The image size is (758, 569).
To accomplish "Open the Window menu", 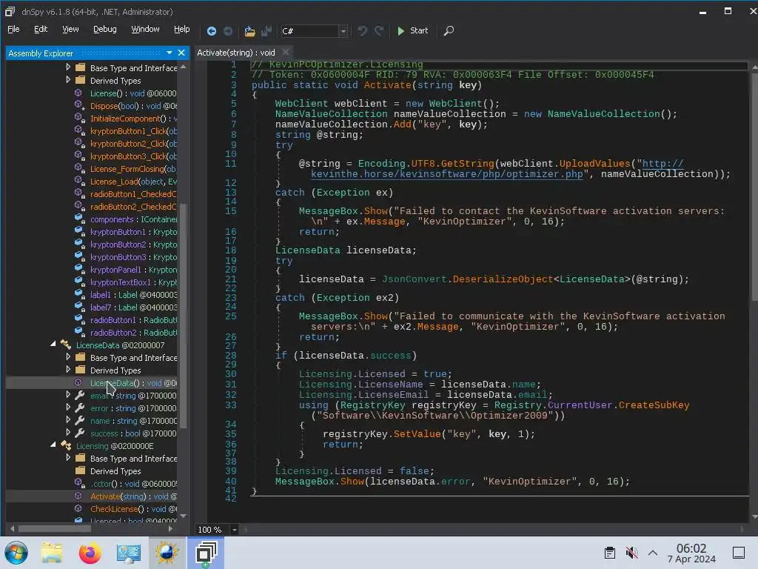I will pyautogui.click(x=145, y=29).
